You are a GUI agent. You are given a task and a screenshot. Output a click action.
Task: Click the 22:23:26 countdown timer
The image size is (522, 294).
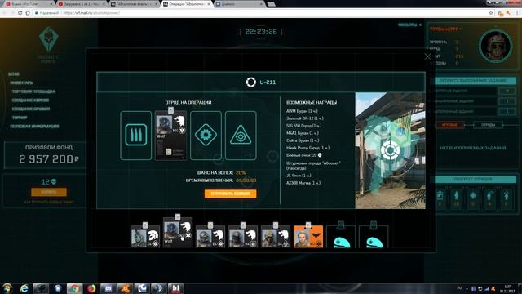(x=261, y=32)
